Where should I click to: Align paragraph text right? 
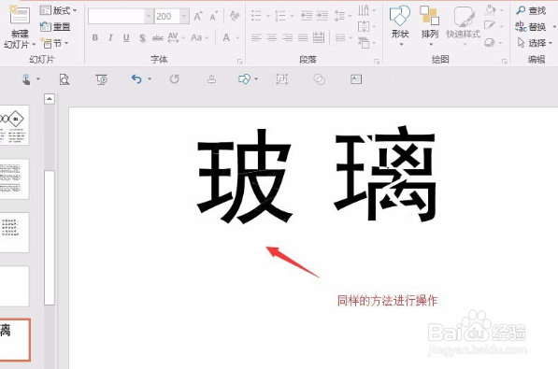click(287, 37)
